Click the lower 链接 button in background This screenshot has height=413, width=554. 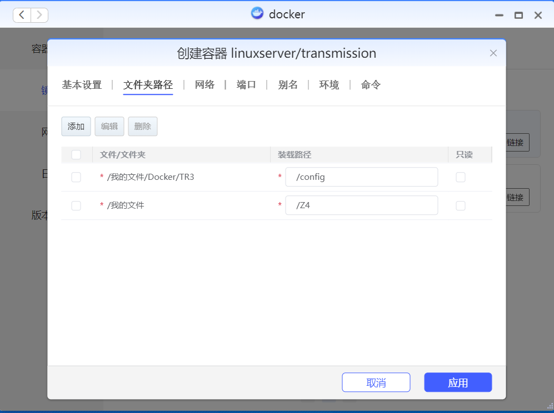click(x=518, y=197)
